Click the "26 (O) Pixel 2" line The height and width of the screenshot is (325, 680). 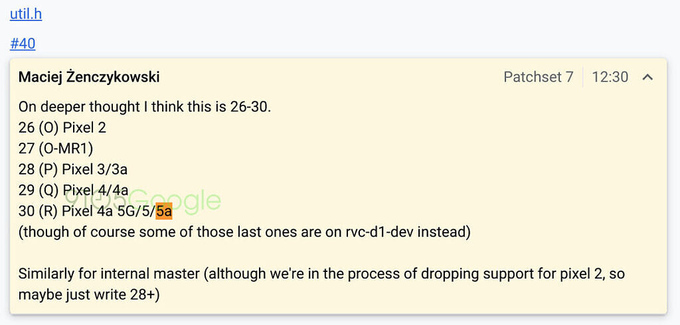62,127
